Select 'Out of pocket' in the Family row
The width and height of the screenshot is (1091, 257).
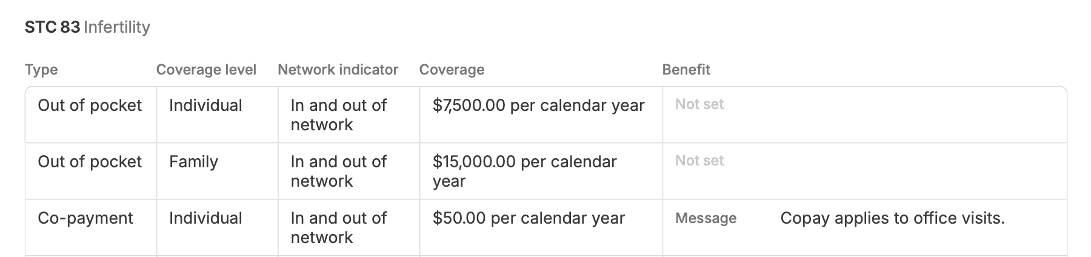tap(90, 162)
